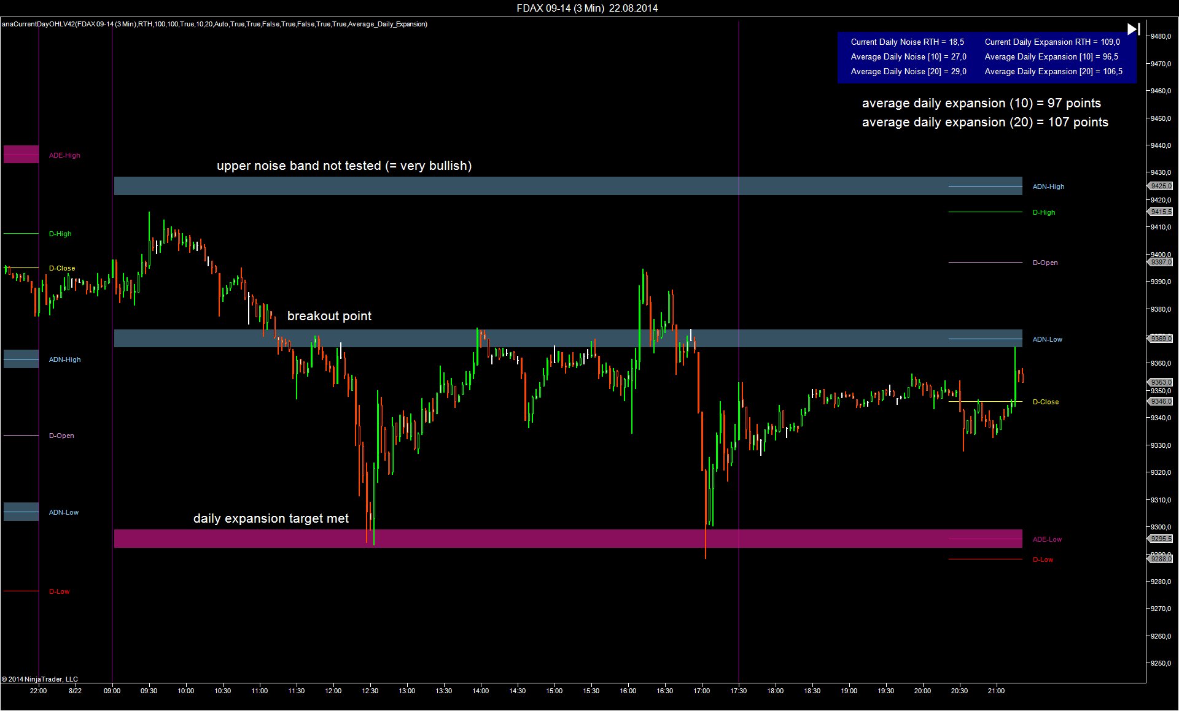
Task: Click the 17:30 time axis label
Action: pyautogui.click(x=738, y=691)
